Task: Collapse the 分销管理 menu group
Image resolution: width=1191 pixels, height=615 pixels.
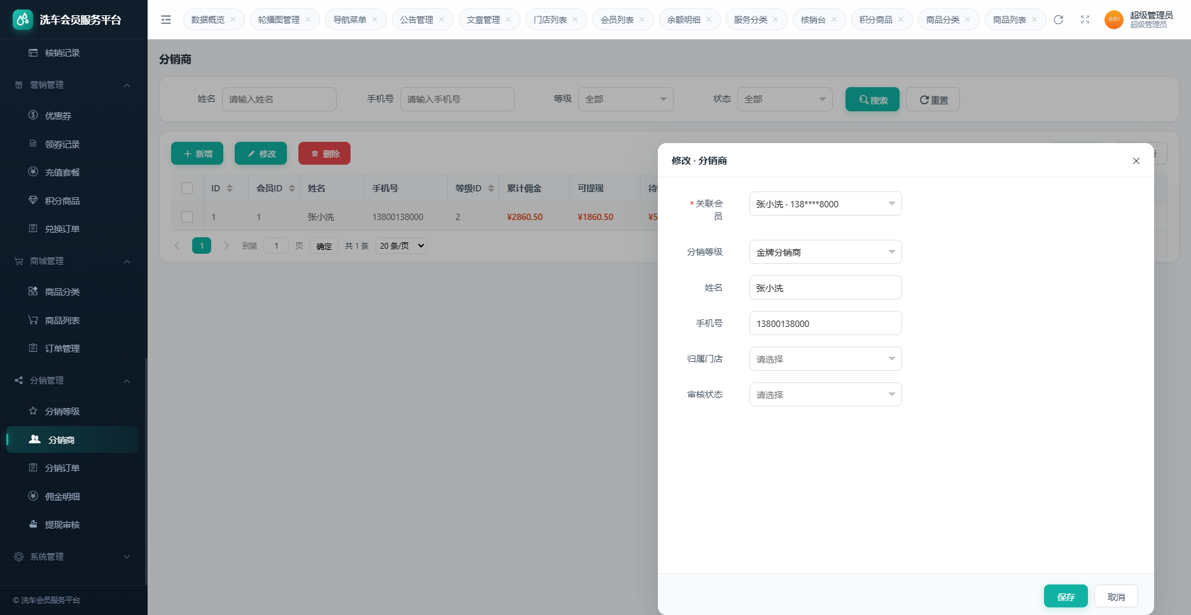Action: (x=74, y=380)
